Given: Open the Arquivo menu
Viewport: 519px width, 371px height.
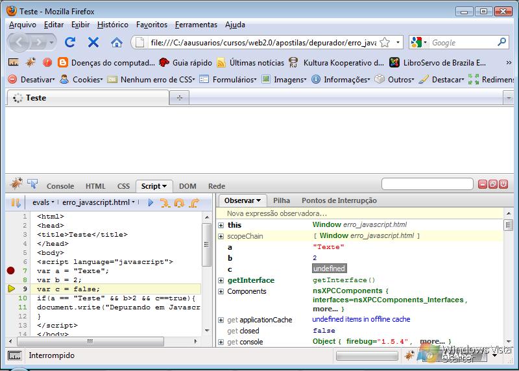Looking at the screenshot, I should 23,25.
